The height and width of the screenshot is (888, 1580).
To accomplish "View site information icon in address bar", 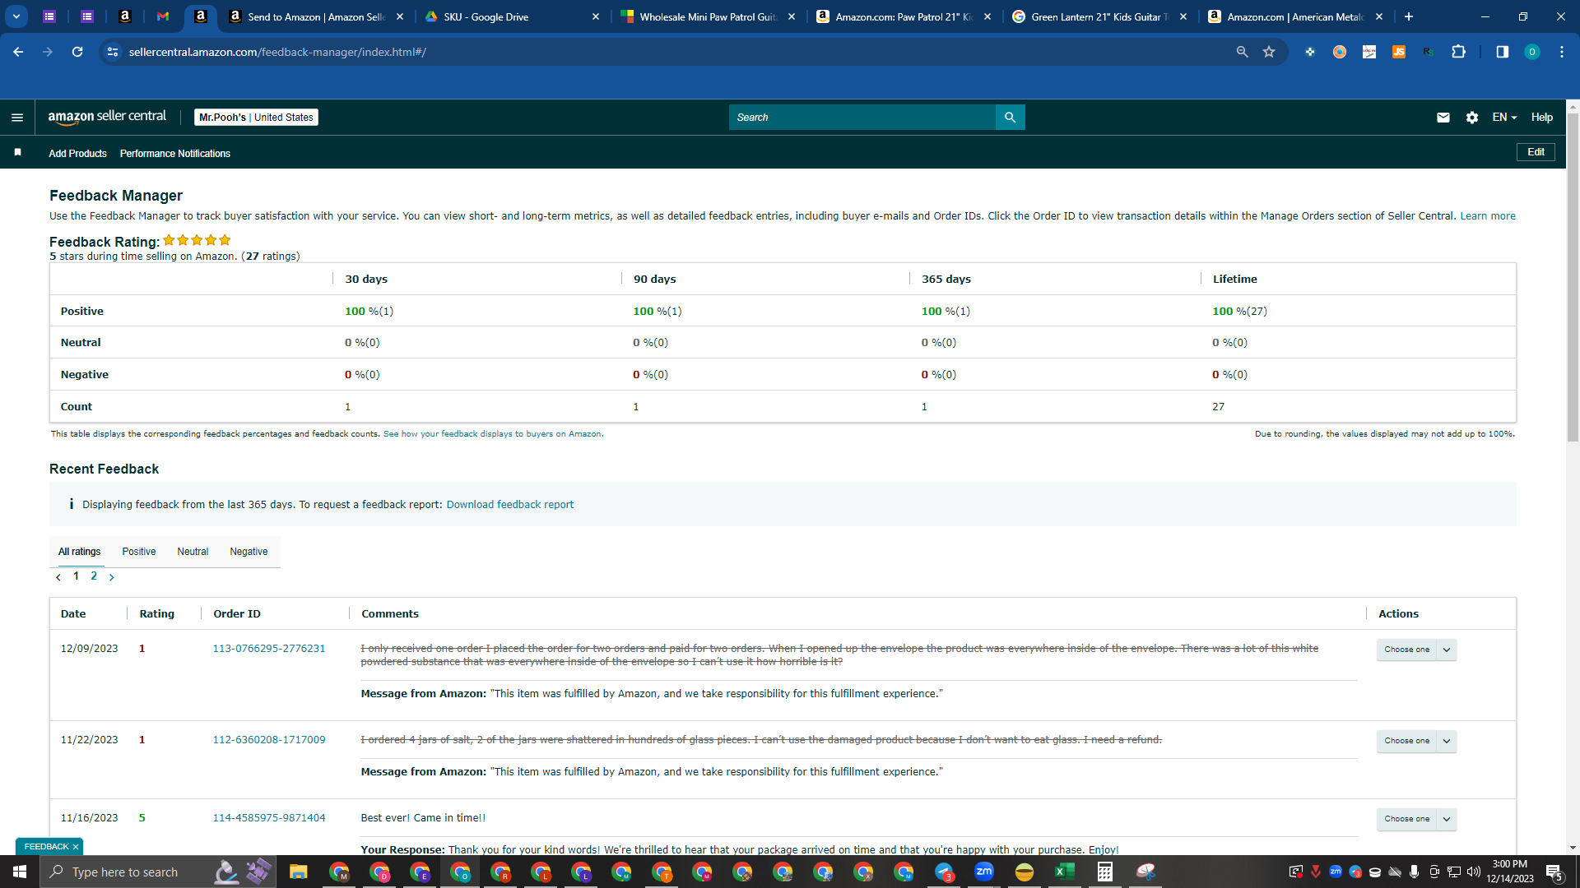I will 113,52.
